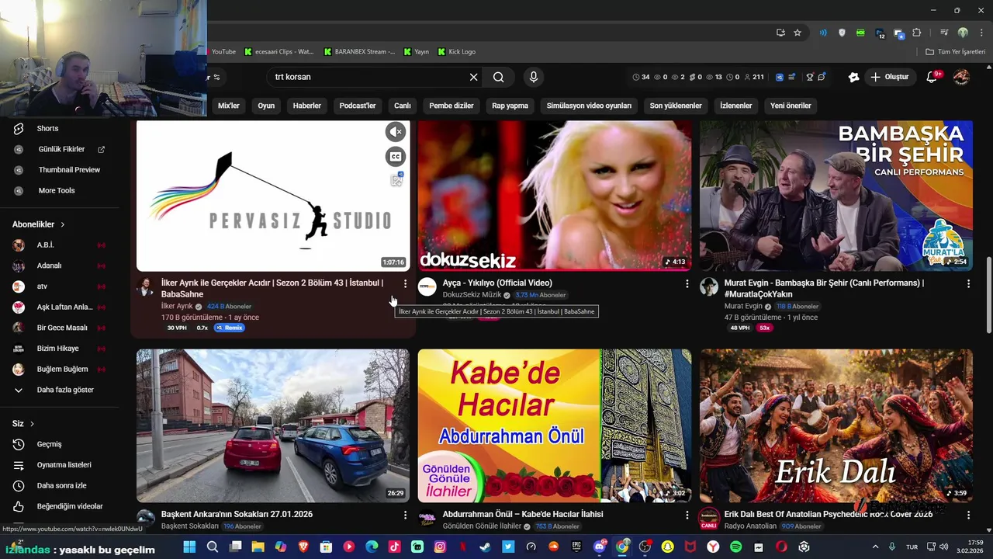The height and width of the screenshot is (559, 993).
Task: Open the Bizim Hikaye subscription channel
Action: pos(59,349)
